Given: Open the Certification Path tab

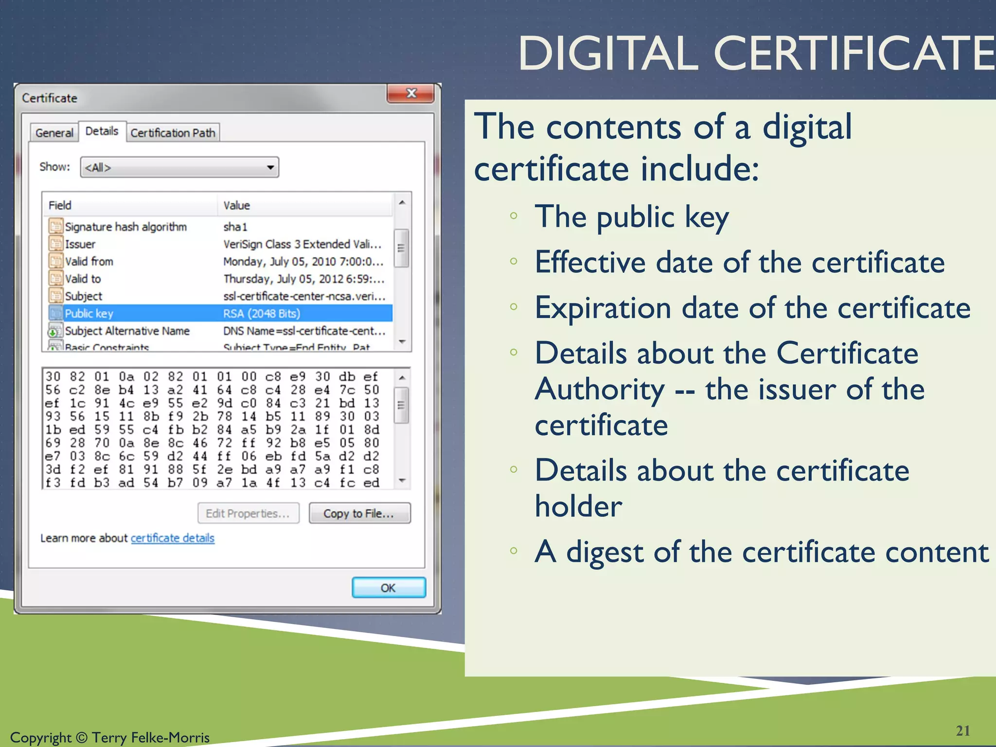Looking at the screenshot, I should coord(173,133).
